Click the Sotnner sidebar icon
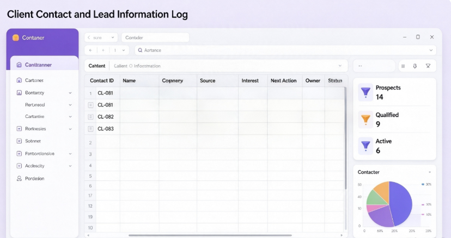The height and width of the screenshot is (238, 451). 19,141
